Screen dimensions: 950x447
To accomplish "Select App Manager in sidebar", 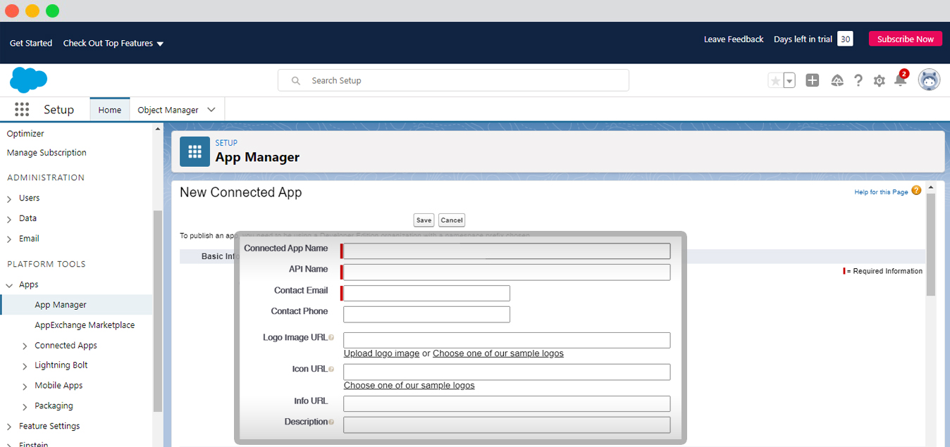I will coord(61,305).
